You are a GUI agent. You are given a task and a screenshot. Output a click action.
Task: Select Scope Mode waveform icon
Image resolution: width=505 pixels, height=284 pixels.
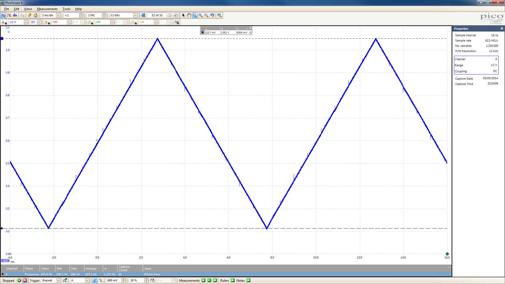3,15
